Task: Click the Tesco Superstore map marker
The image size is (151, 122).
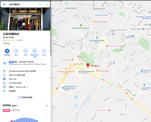Action: pyautogui.click(x=80, y=72)
